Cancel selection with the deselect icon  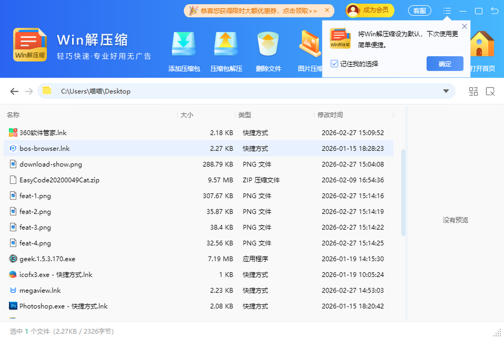click(491, 91)
